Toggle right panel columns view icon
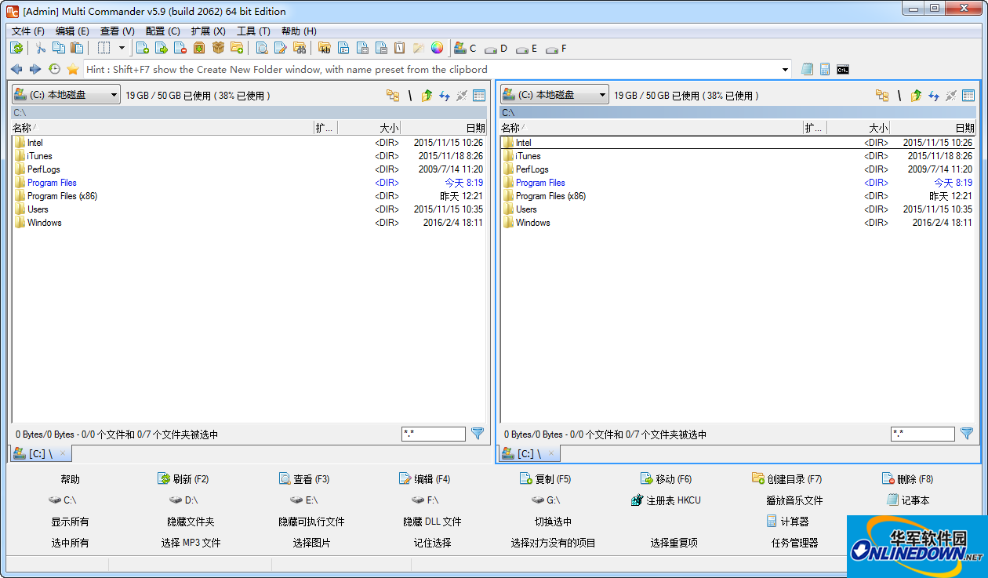Viewport: 988px width, 578px height. pos(968,96)
